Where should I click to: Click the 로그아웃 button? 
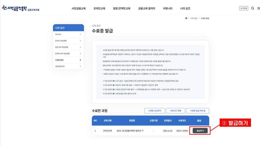tap(244, 8)
